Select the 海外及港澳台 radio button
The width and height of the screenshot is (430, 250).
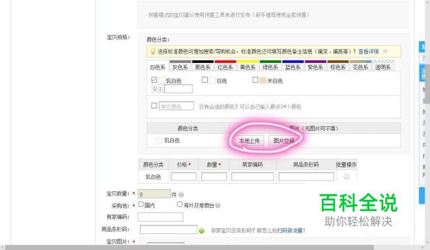180,204
